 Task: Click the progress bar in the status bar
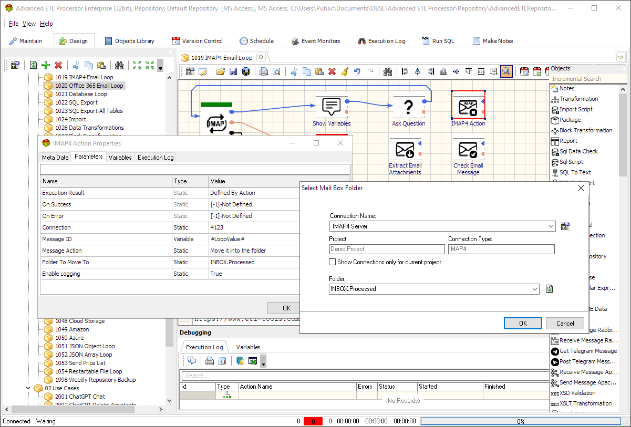click(520, 421)
